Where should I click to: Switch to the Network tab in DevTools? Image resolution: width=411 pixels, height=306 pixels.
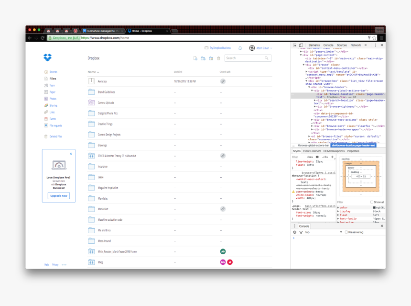pyautogui.click(x=356, y=45)
